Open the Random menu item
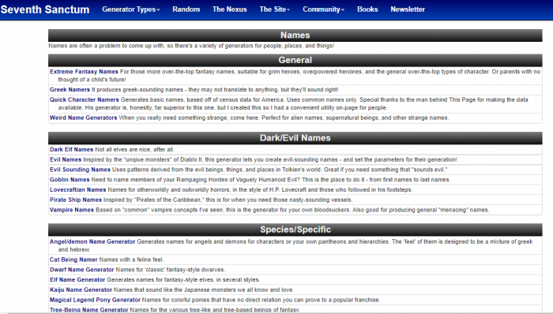Viewport: 553px width, 314px height. click(186, 9)
